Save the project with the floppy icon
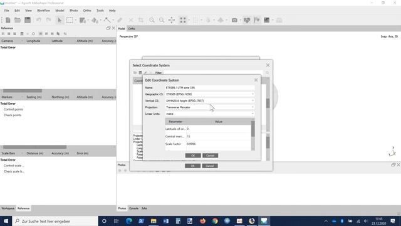Screen dimensions: 401x226 coord(28,20)
